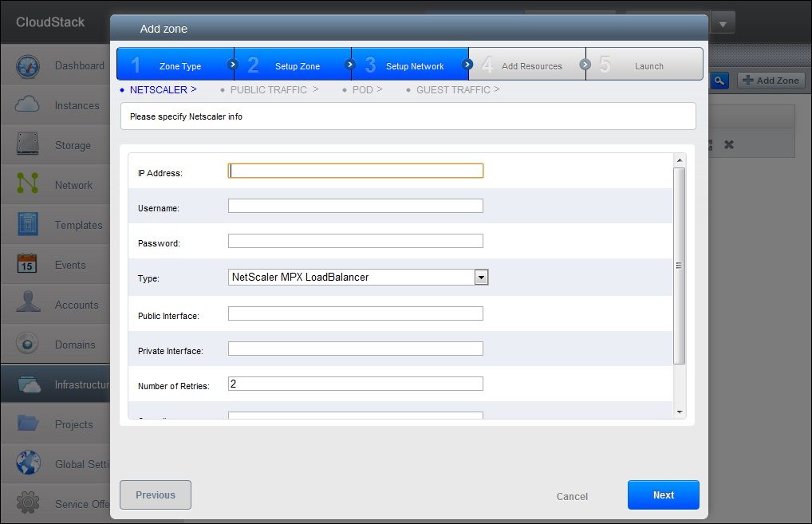Viewport: 812px width, 524px height.
Task: Select the Storage drive icon
Action: [28, 145]
